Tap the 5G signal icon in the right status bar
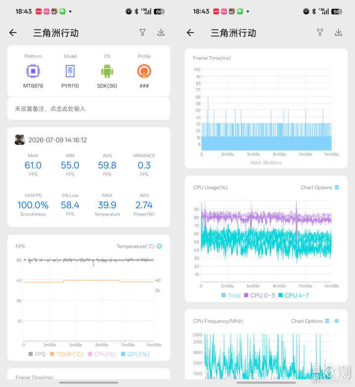 (323, 11)
